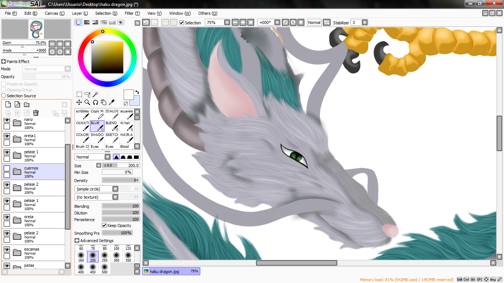Image resolution: width=504 pixels, height=283 pixels.
Task: Toggle the transparent color icon
Action: click(x=126, y=104)
